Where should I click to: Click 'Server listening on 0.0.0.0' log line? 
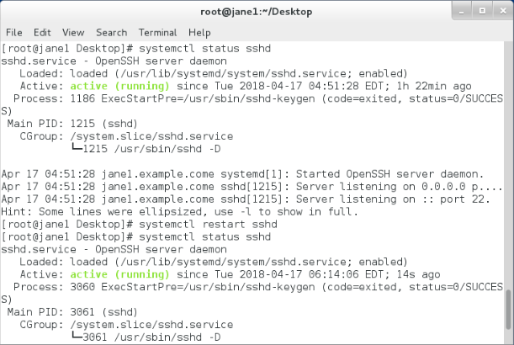(252, 187)
